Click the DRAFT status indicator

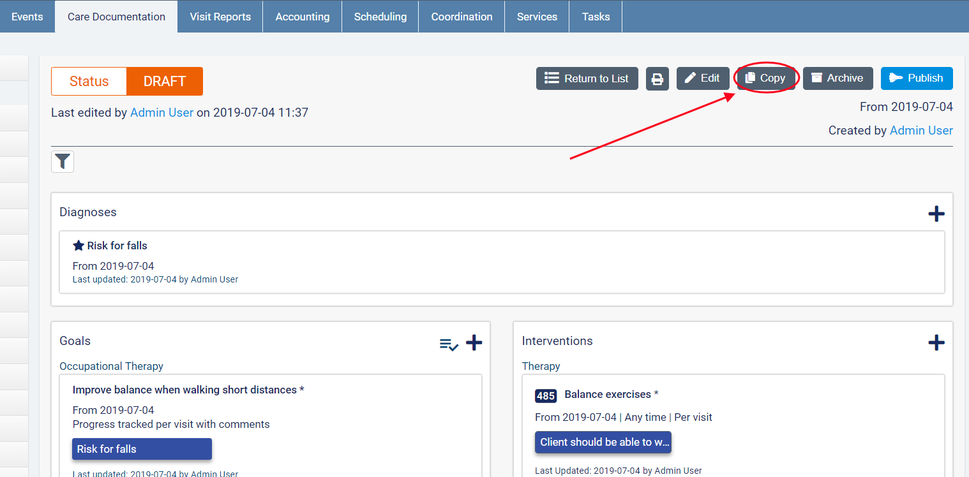click(165, 82)
